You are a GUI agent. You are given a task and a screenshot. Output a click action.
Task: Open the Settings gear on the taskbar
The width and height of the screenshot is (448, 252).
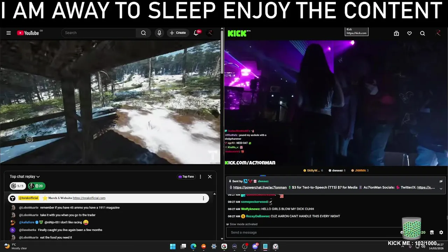(x=214, y=246)
